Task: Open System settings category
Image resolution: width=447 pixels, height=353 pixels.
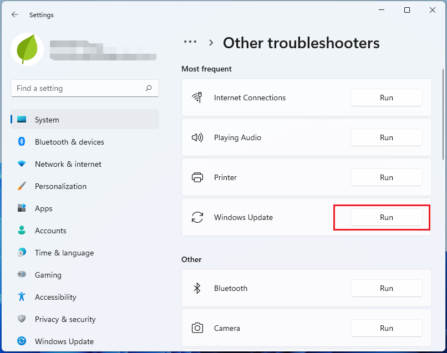Action: (x=85, y=119)
